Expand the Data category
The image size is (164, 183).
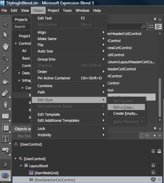pyautogui.click(x=19, y=73)
